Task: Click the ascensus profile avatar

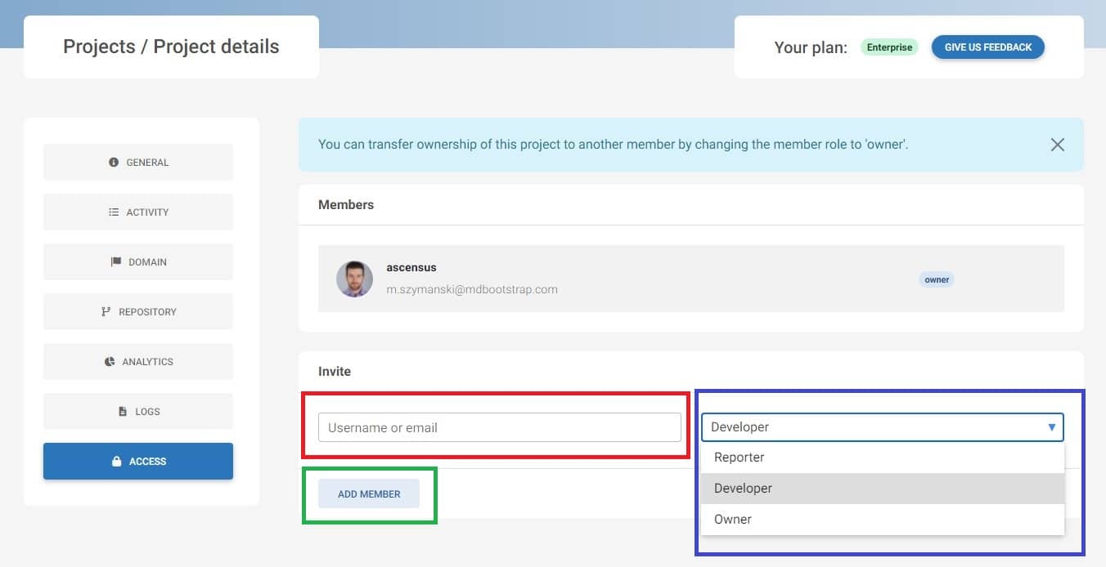Action: tap(355, 279)
